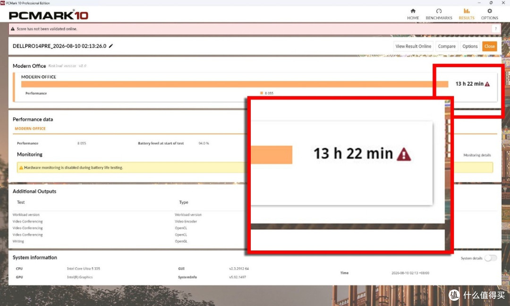This screenshot has height=306, width=510.
Task: Click the OpenGL type entry
Action: (x=181, y=242)
